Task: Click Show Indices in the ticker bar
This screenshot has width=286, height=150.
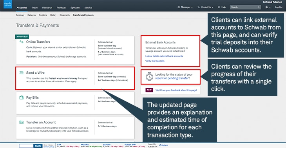Action: coord(48,145)
